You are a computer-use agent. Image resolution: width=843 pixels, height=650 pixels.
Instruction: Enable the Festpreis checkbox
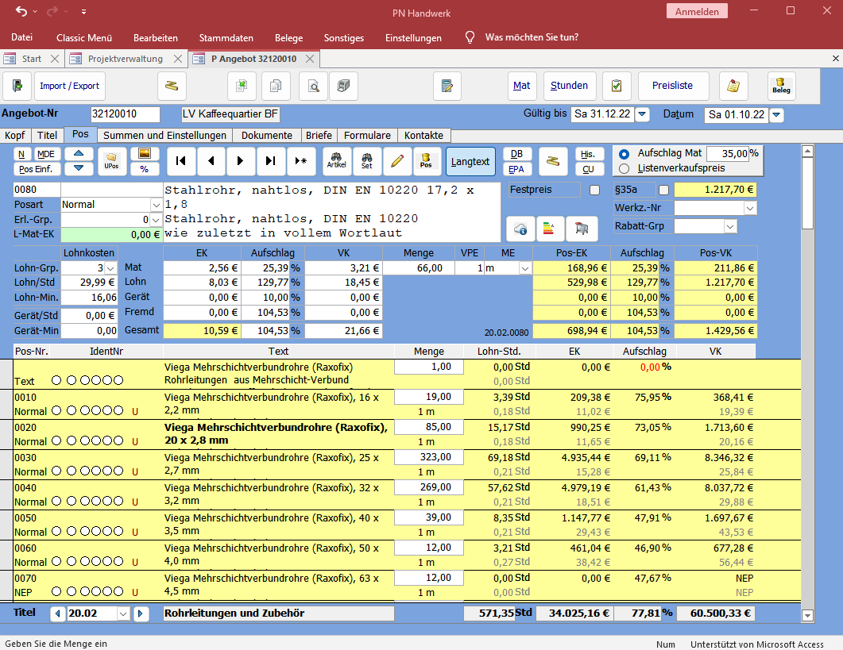tap(594, 190)
